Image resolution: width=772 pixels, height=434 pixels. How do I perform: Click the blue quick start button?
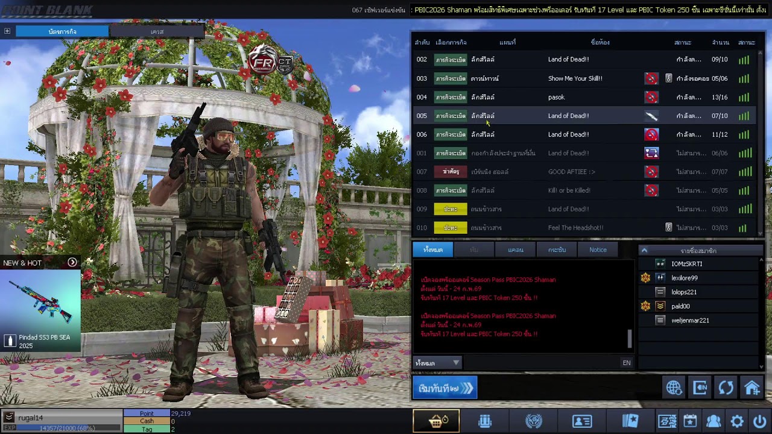click(445, 388)
